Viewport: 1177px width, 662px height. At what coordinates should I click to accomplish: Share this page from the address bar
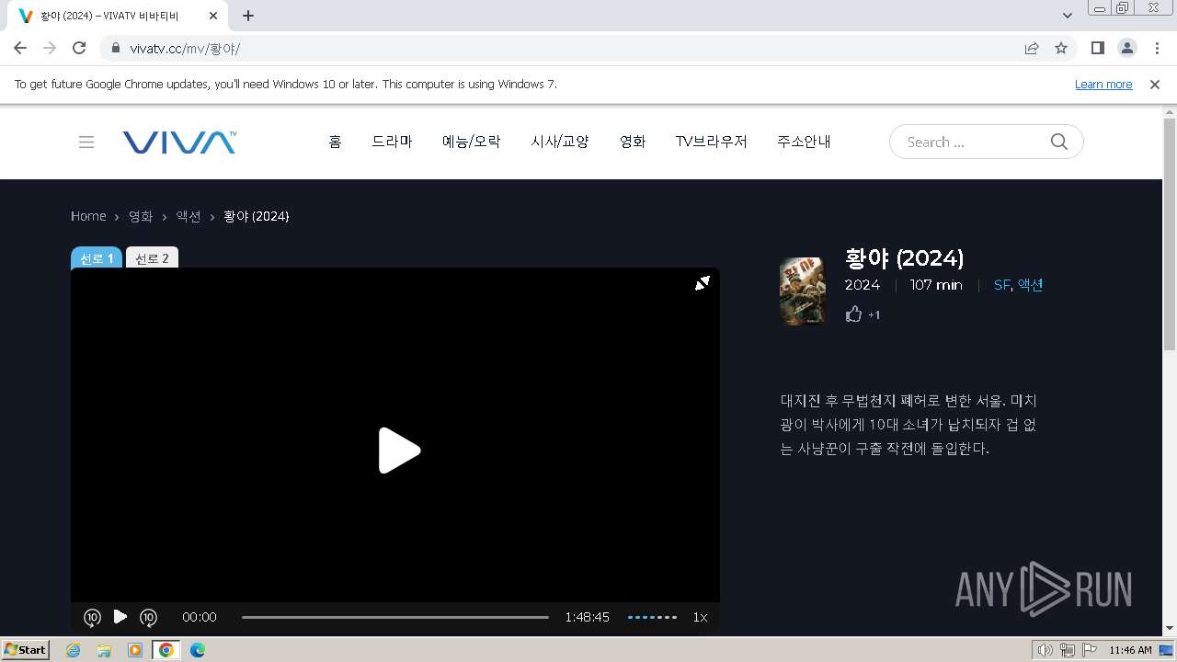coord(1032,48)
